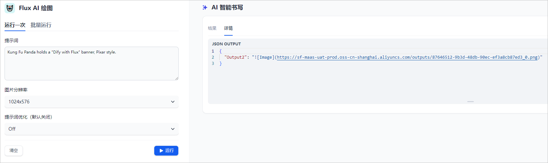Click the 图片分辨率 label

(16, 90)
